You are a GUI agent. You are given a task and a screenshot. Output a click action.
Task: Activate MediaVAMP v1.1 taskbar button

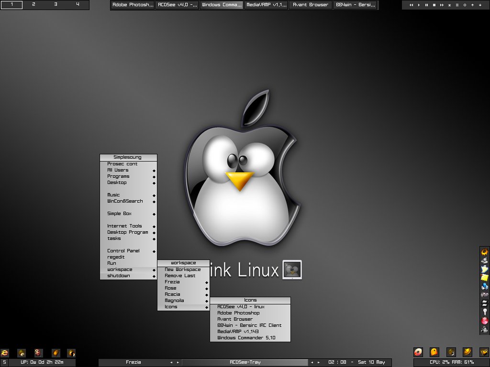(x=266, y=5)
